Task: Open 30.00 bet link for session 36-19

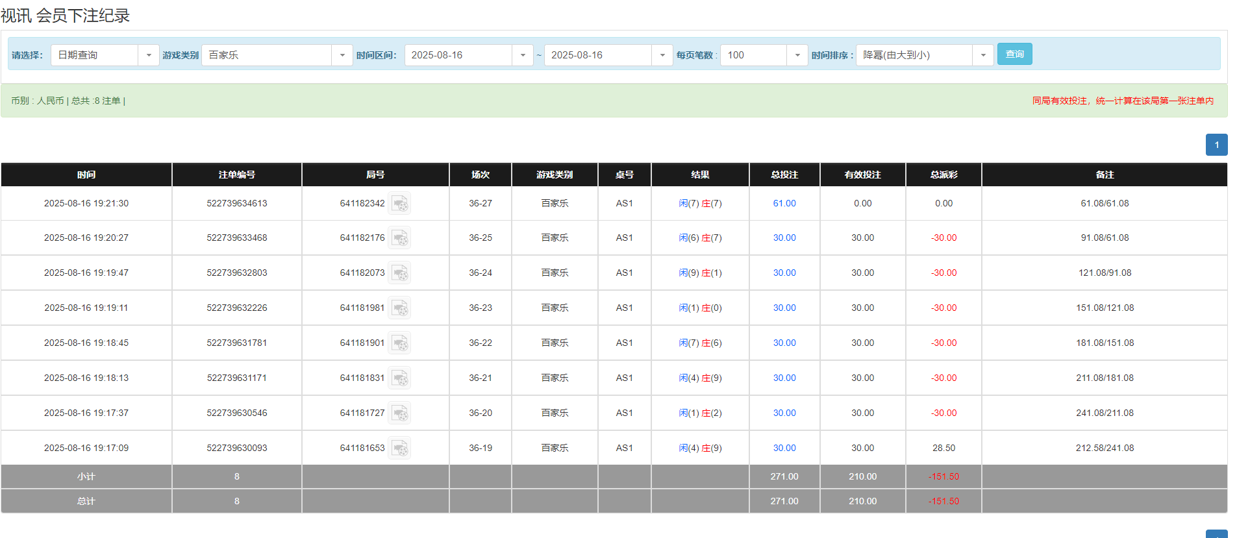Action: click(x=784, y=448)
